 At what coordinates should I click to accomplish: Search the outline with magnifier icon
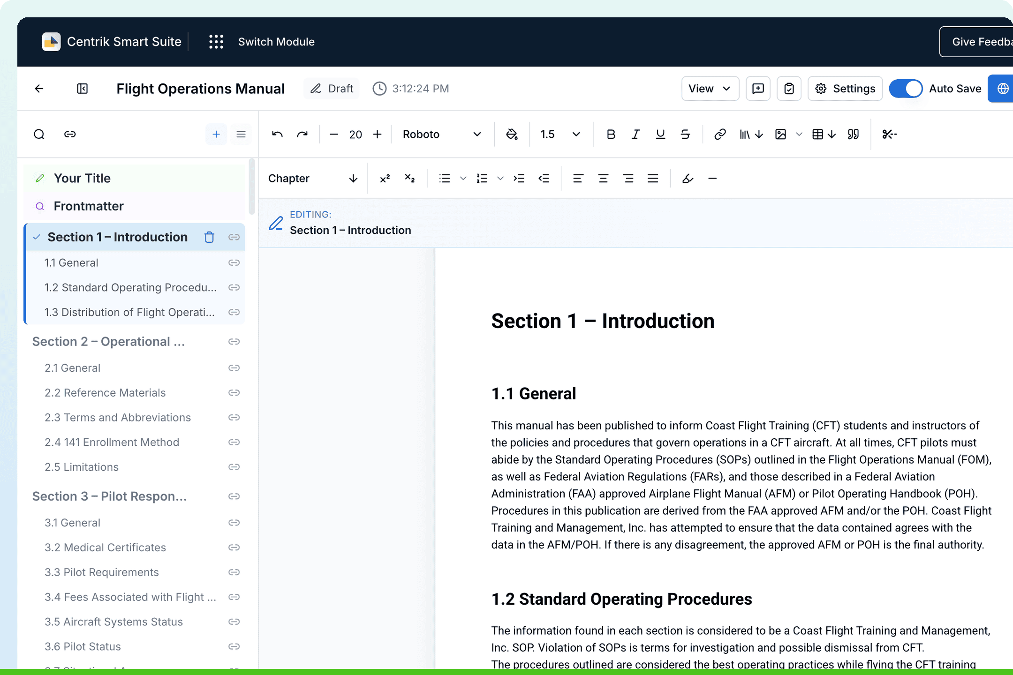(39, 135)
